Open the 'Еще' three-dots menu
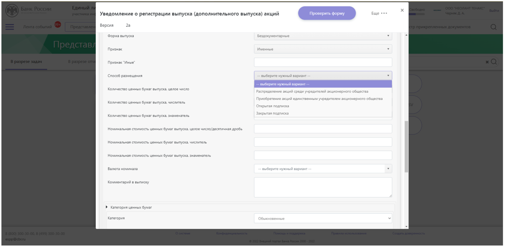505x247 pixels. click(379, 13)
